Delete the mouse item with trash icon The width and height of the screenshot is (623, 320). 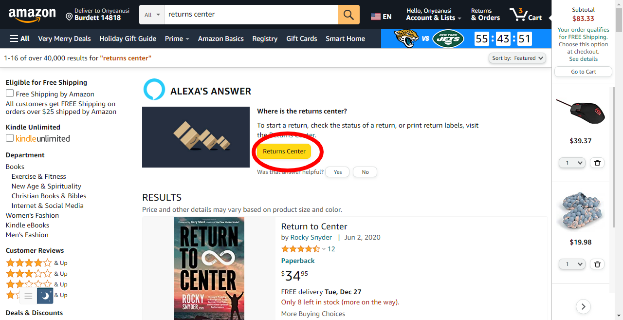[x=597, y=163]
